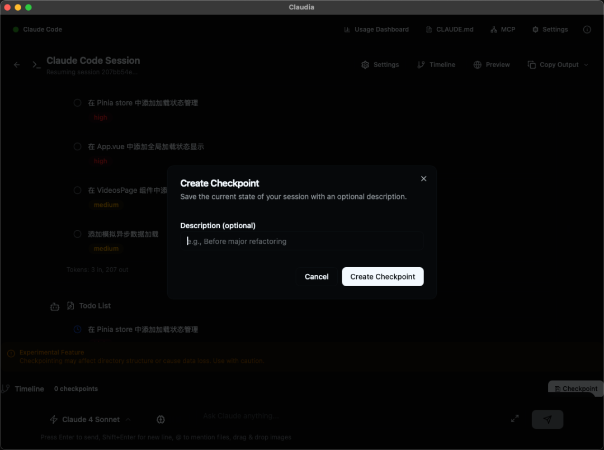Screen dimensions: 604x450
Task: Open the Usage Dashboard
Action: 376,29
